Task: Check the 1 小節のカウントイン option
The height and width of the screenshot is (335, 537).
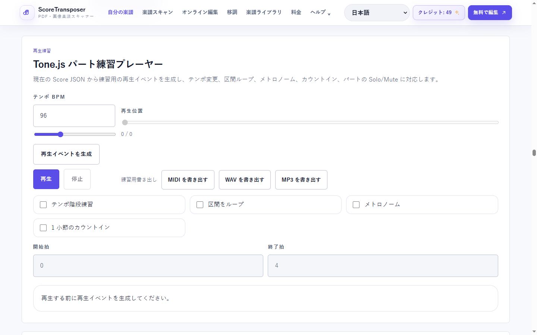Action: point(43,228)
